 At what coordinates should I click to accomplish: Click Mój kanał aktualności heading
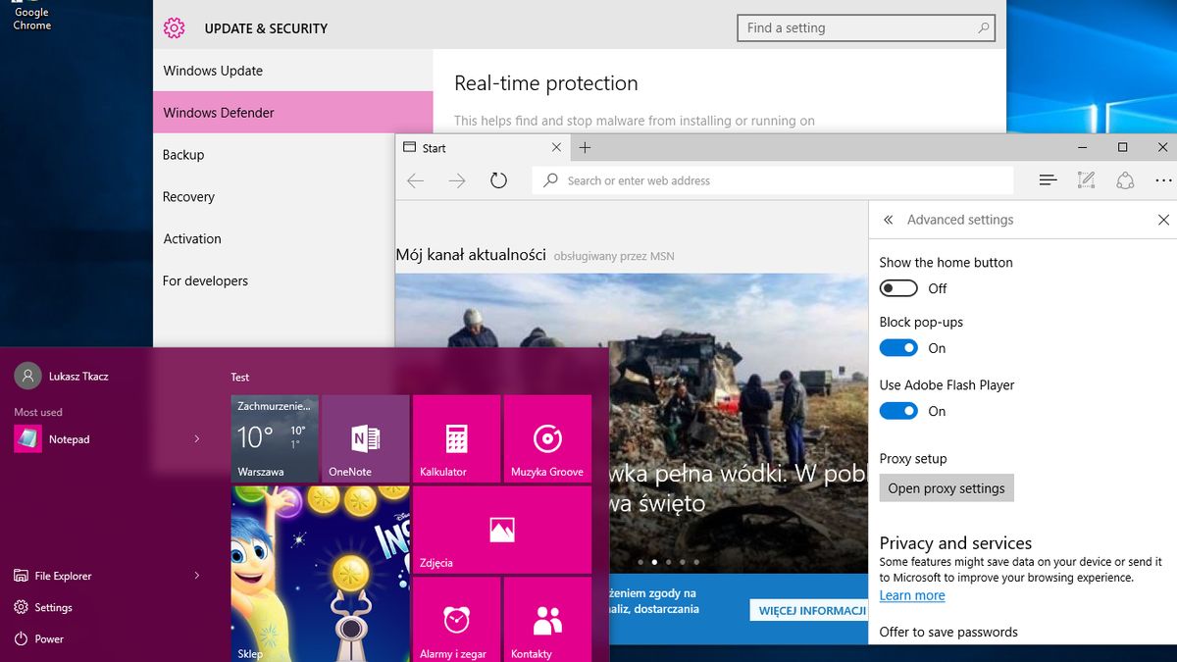pyautogui.click(x=471, y=255)
